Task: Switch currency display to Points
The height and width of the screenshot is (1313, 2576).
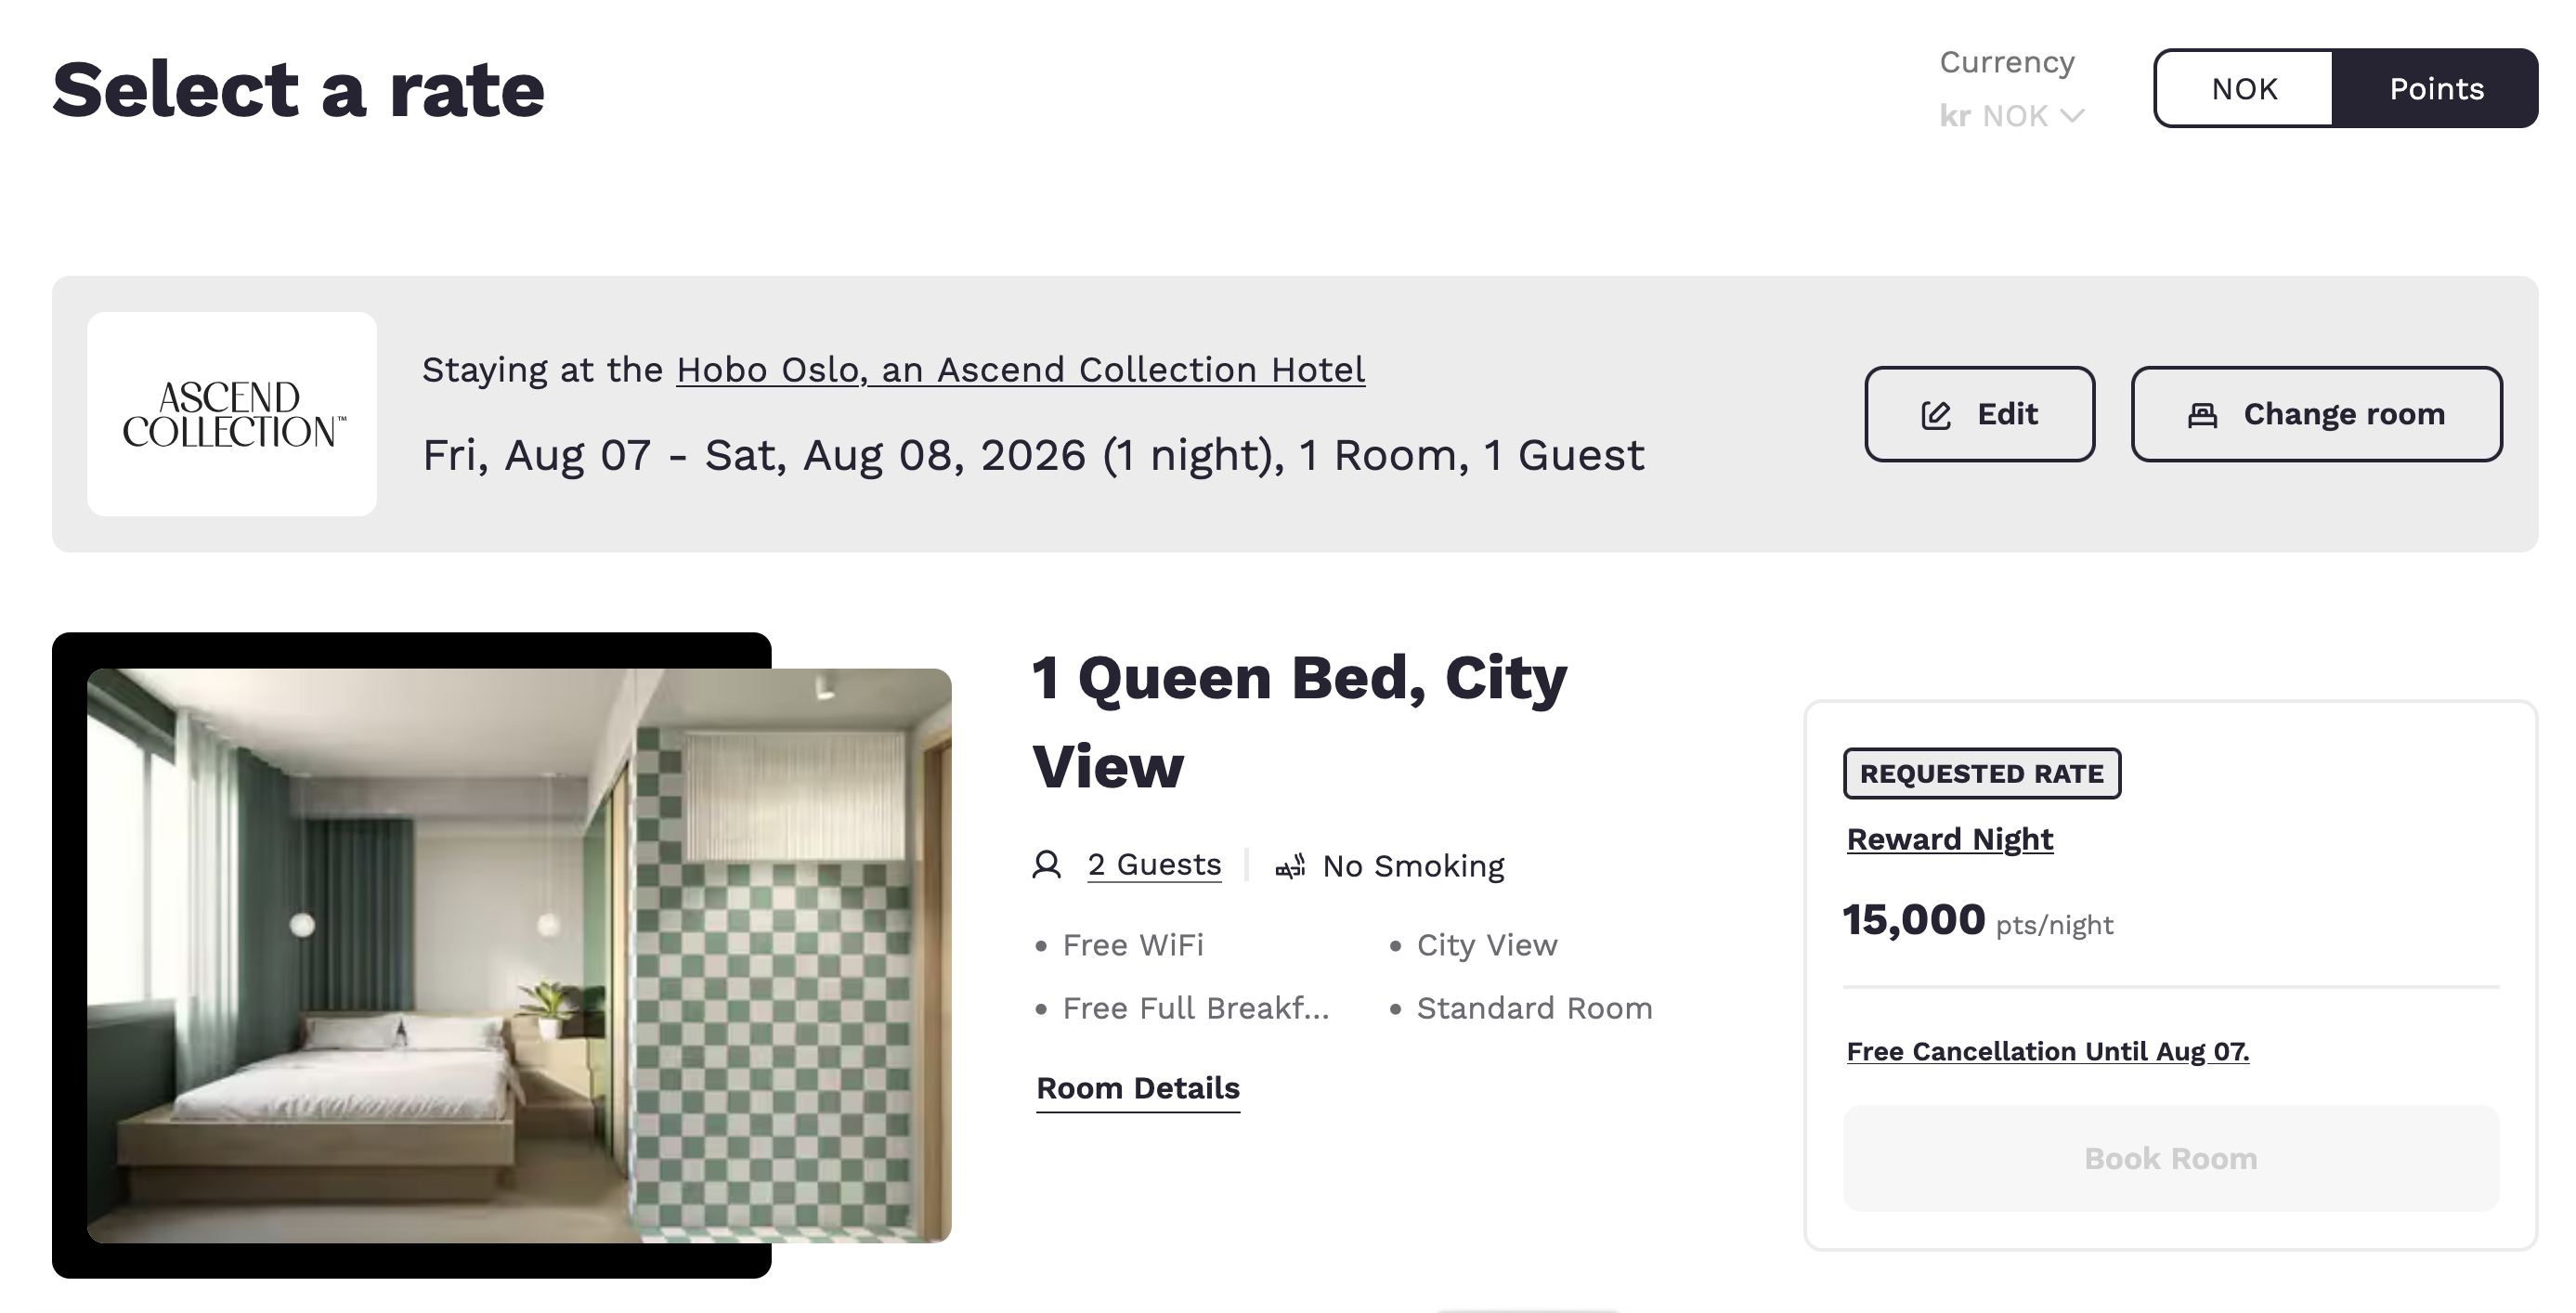Action: click(x=2437, y=88)
